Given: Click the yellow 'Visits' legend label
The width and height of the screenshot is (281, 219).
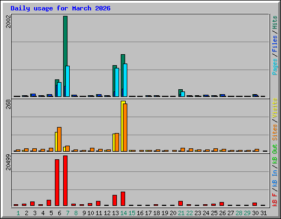Looking at the screenshot, I should (x=275, y=108).
